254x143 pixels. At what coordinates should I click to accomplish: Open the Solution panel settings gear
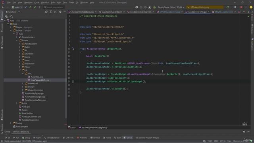click(x=60, y=12)
